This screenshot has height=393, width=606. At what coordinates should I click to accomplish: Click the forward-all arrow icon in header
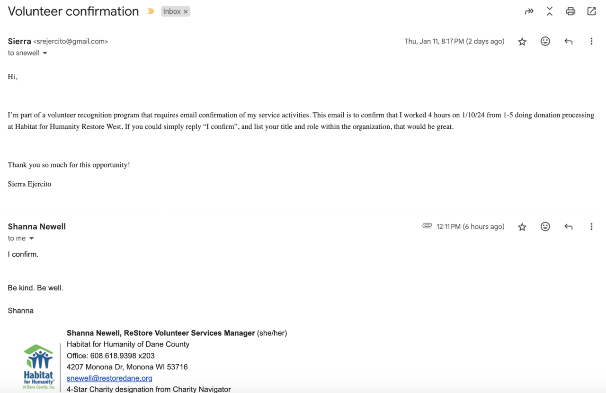tap(529, 11)
